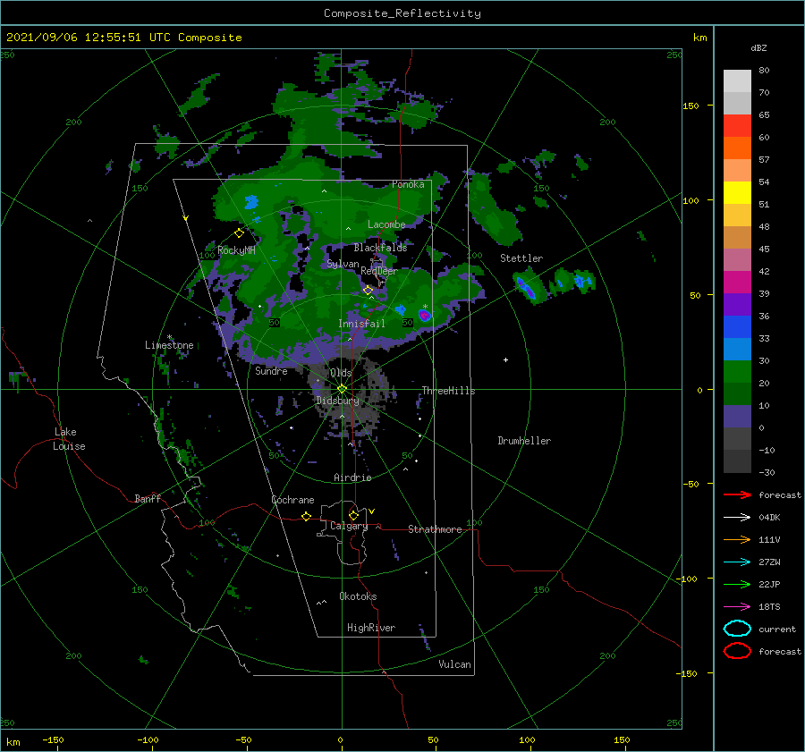This screenshot has width=805, height=752.
Task: Click the RockyMH label
Action: 236,250
